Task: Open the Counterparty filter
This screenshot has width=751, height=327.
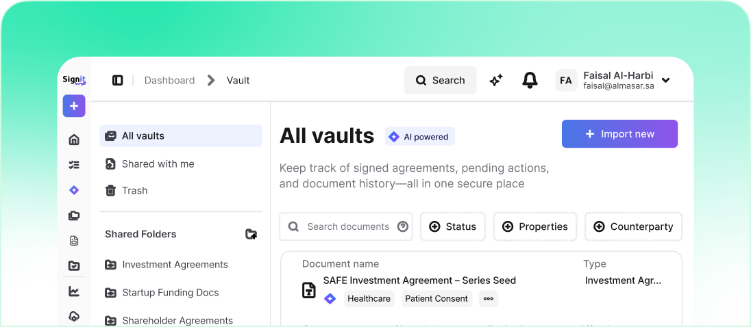Action: click(633, 226)
